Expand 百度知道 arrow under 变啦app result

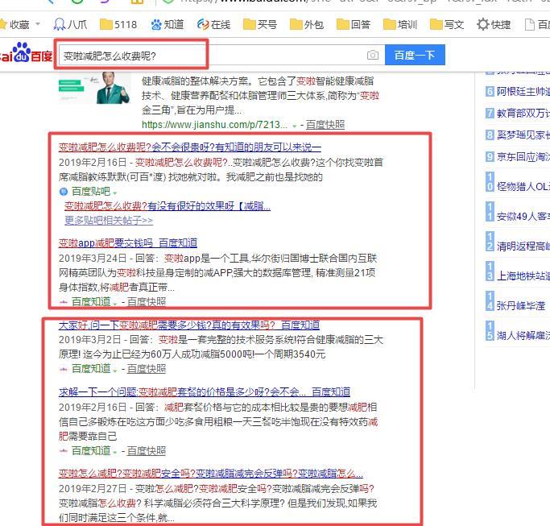(115, 303)
